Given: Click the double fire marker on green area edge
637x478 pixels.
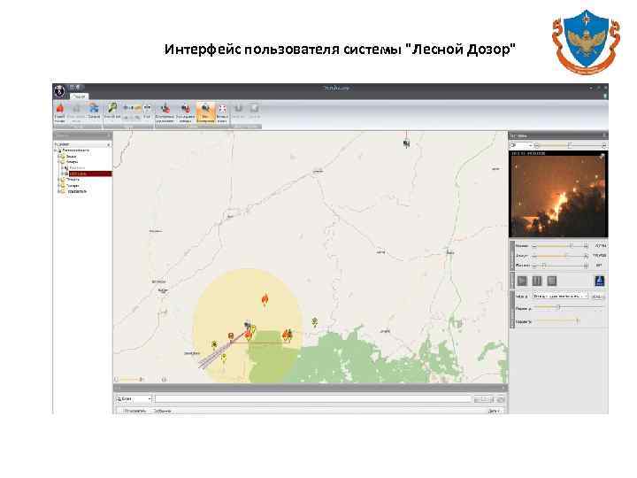Looking at the screenshot, I should pyautogui.click(x=288, y=334).
